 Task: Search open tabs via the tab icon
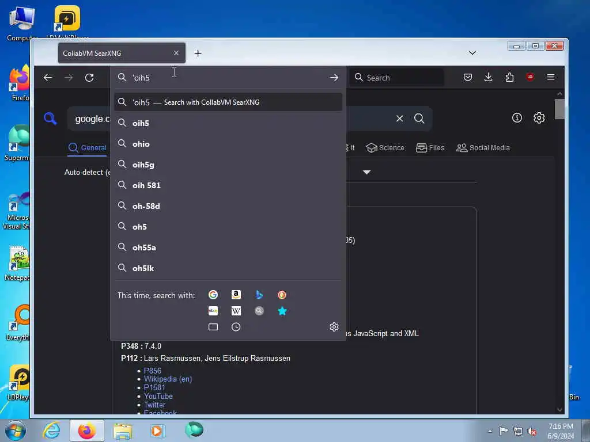213,327
